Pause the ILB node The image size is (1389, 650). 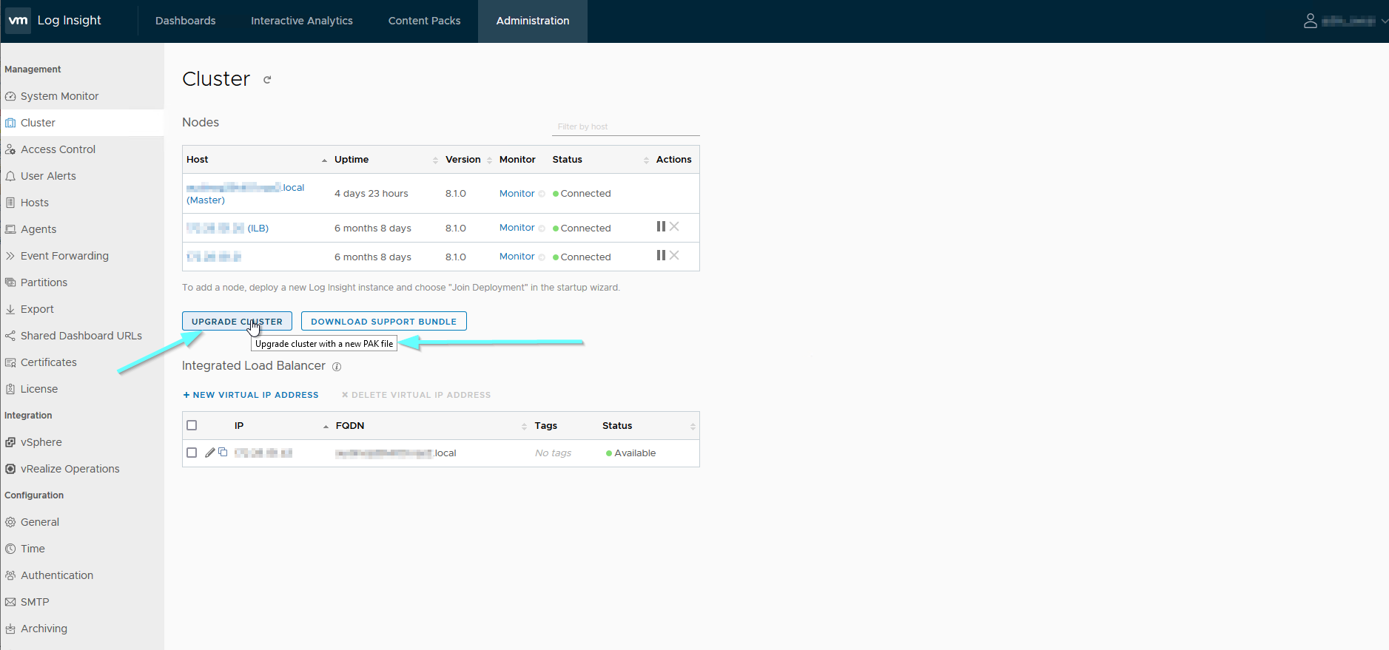661,226
